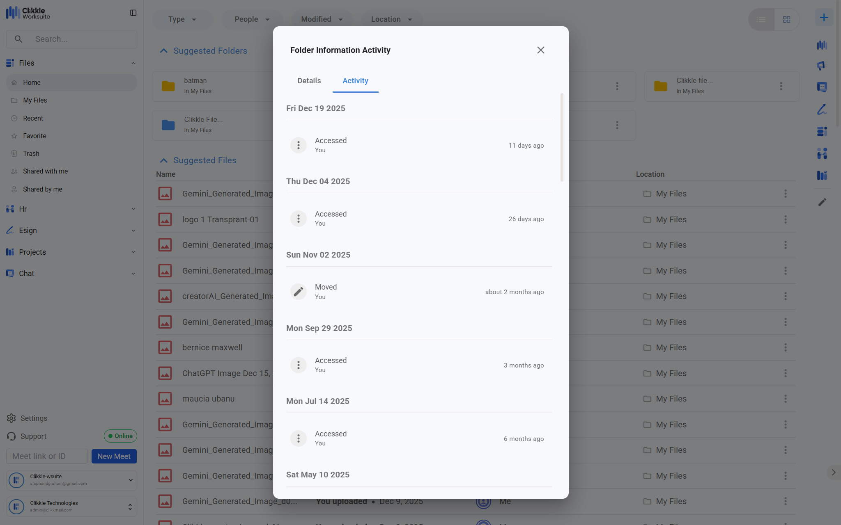Click the activity dialog vertical scrollbar
This screenshot has width=841, height=525.
[x=561, y=137]
